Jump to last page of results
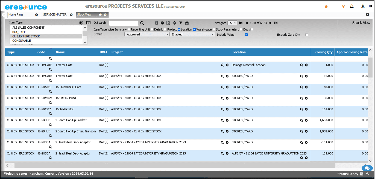The width and height of the screenshot is (375, 179). click(x=276, y=23)
